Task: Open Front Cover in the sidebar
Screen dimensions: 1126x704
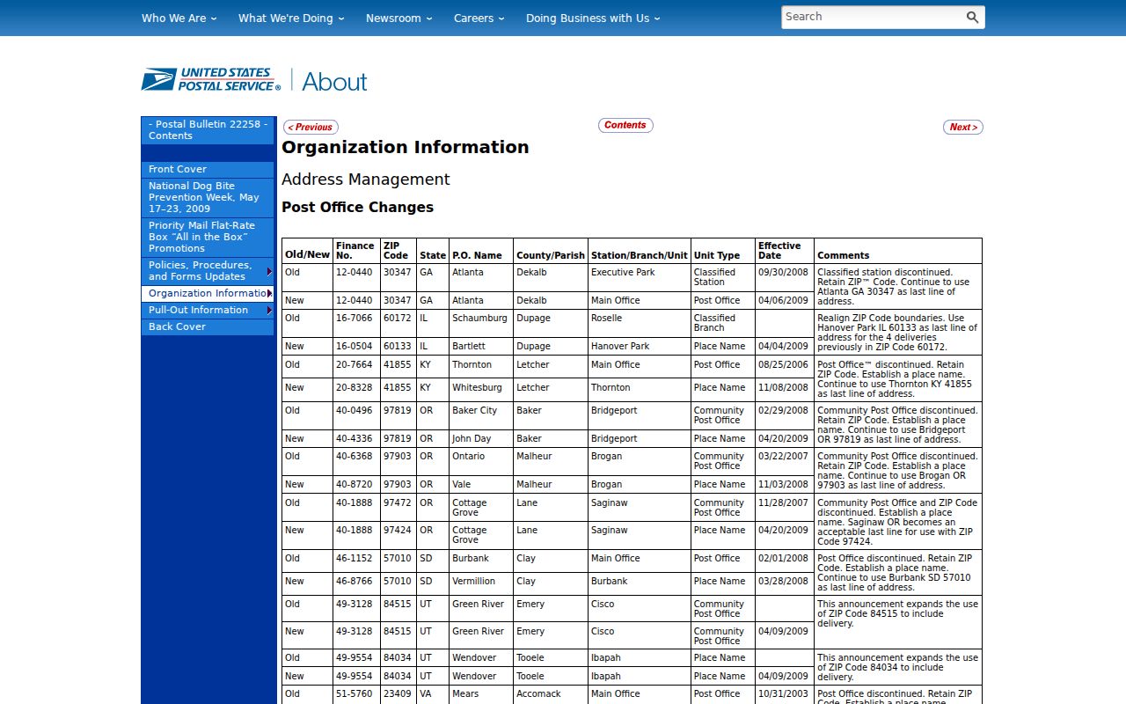Action: coord(208,169)
